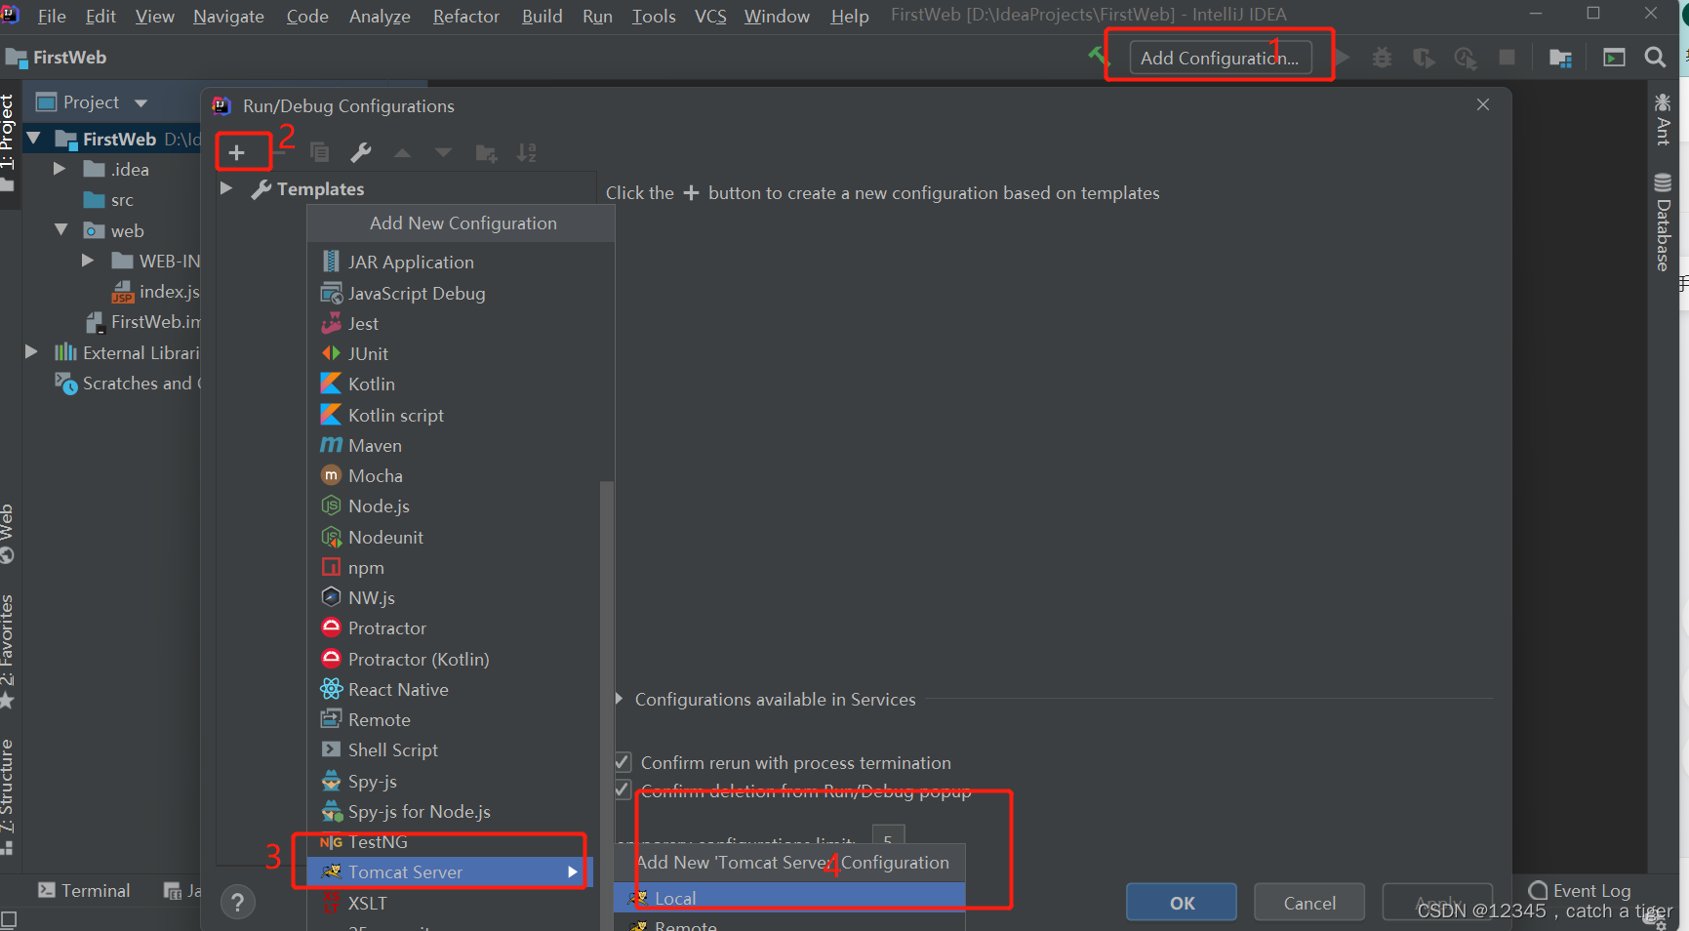Choose Jest configuration type
The height and width of the screenshot is (931, 1689).
point(461,323)
